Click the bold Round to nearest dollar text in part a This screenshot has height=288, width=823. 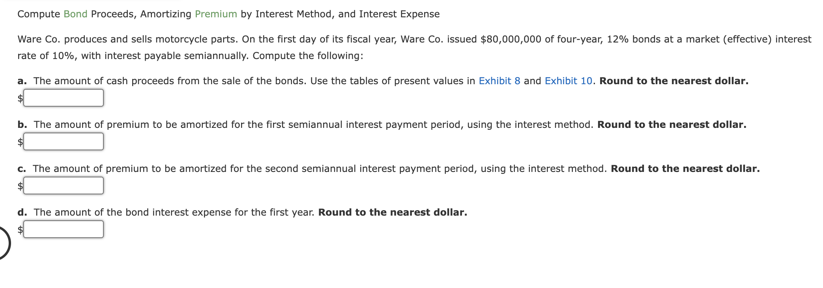pyautogui.click(x=673, y=81)
